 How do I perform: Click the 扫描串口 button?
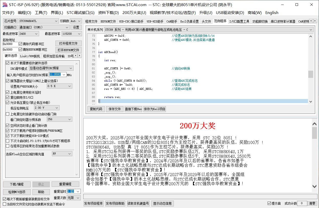pos(10,27)
